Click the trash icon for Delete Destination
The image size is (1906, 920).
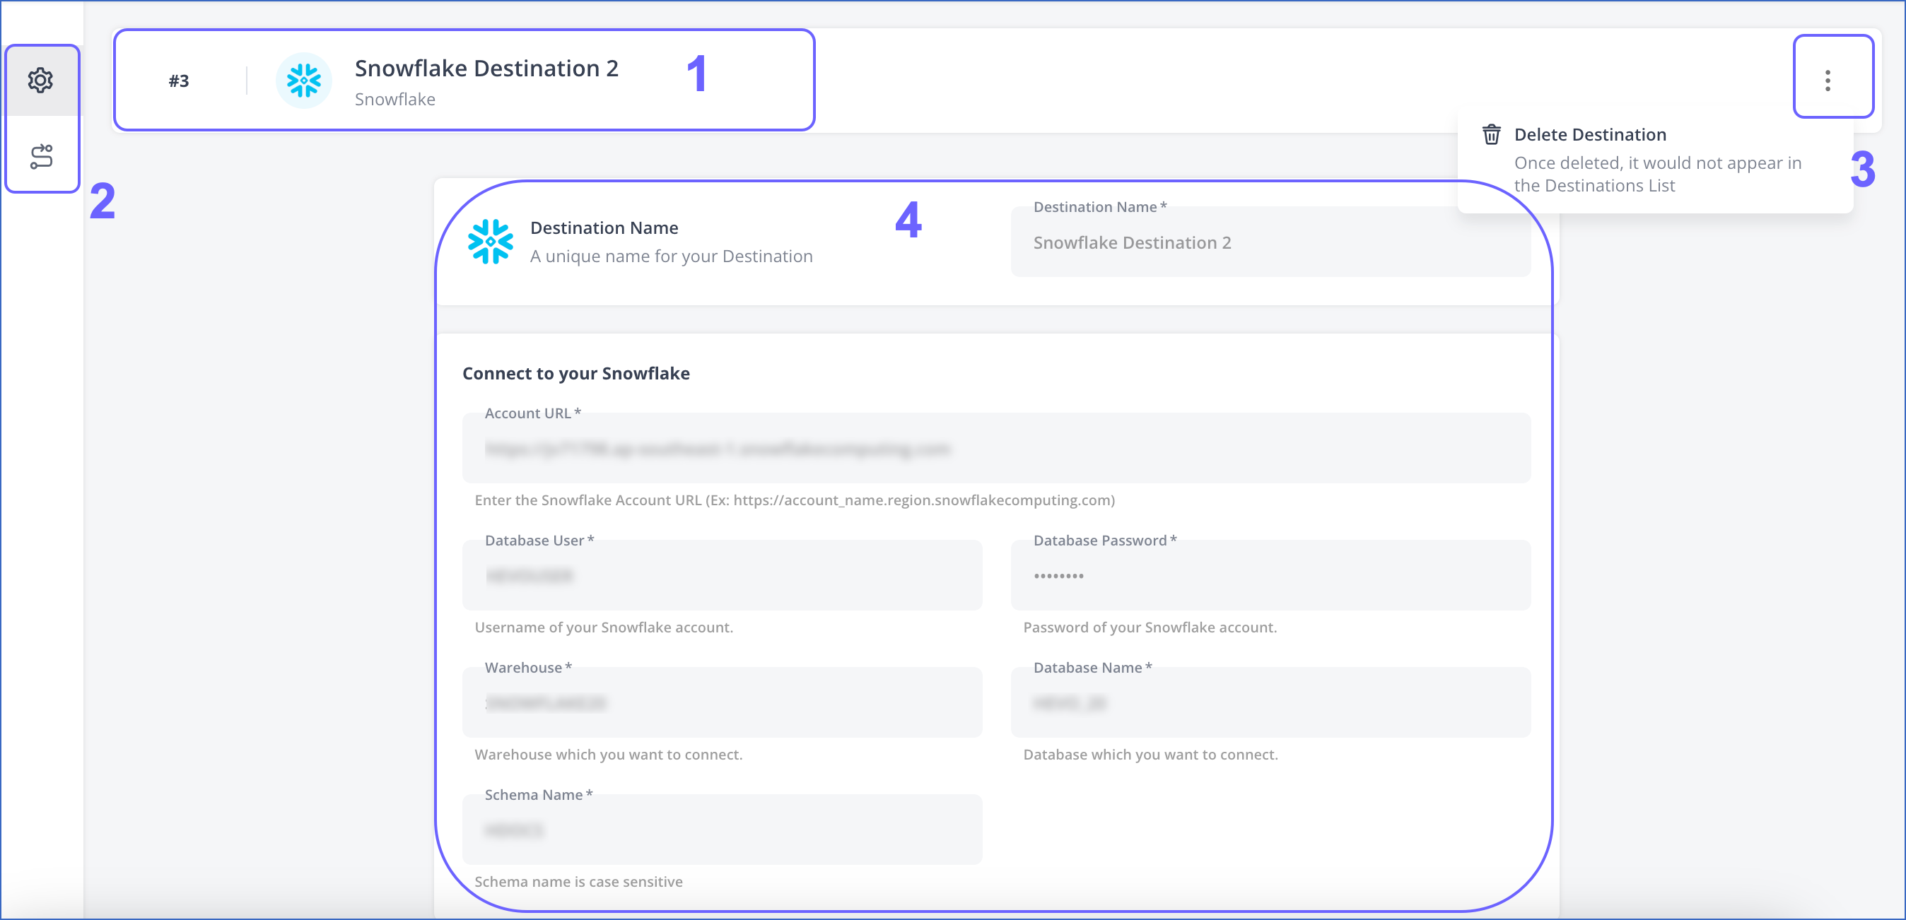(1492, 134)
